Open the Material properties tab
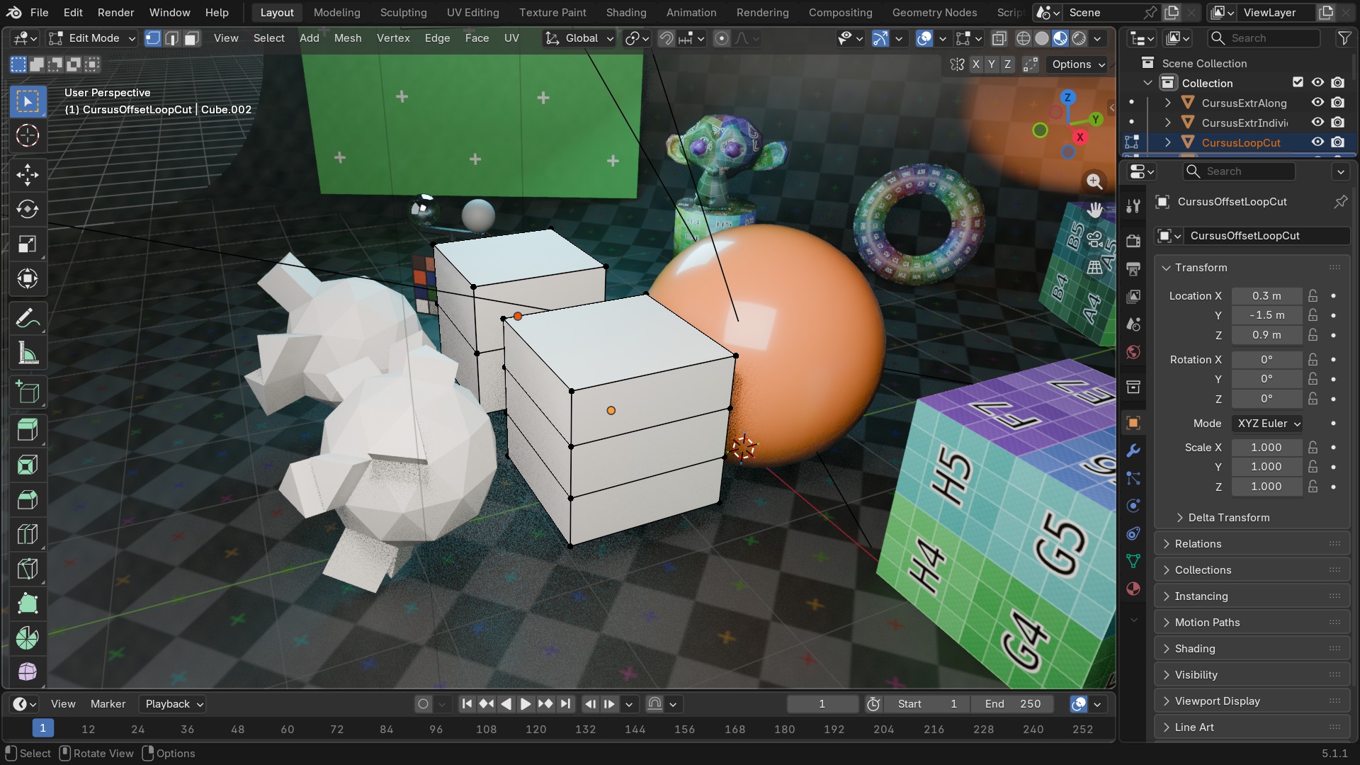Screen dimensions: 1360x765 click(1133, 589)
